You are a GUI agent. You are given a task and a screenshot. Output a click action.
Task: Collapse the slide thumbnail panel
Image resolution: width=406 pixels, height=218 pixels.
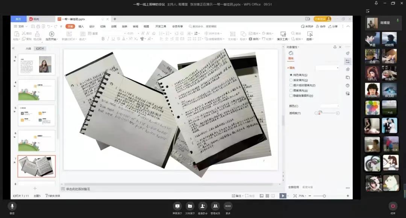13,48
